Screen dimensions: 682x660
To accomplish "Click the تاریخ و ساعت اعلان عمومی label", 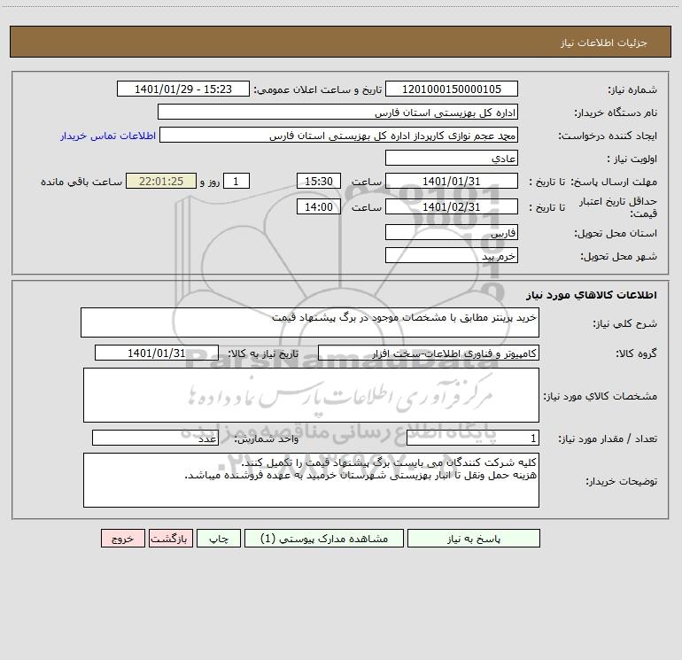I will [318, 89].
